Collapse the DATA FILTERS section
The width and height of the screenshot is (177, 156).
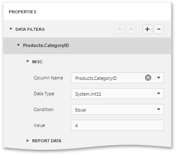point(11,29)
